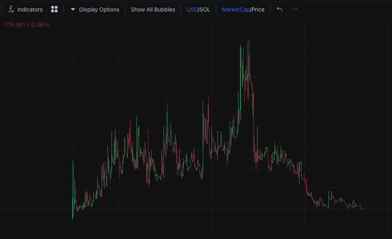The image size is (392, 239).
Task: Select the MarketCap chart mode
Action: coord(236,10)
